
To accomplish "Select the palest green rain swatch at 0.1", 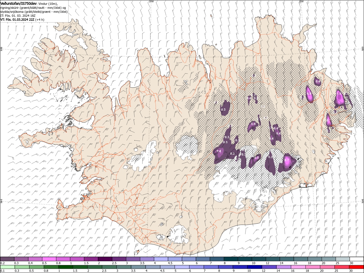I will pos(7,267).
